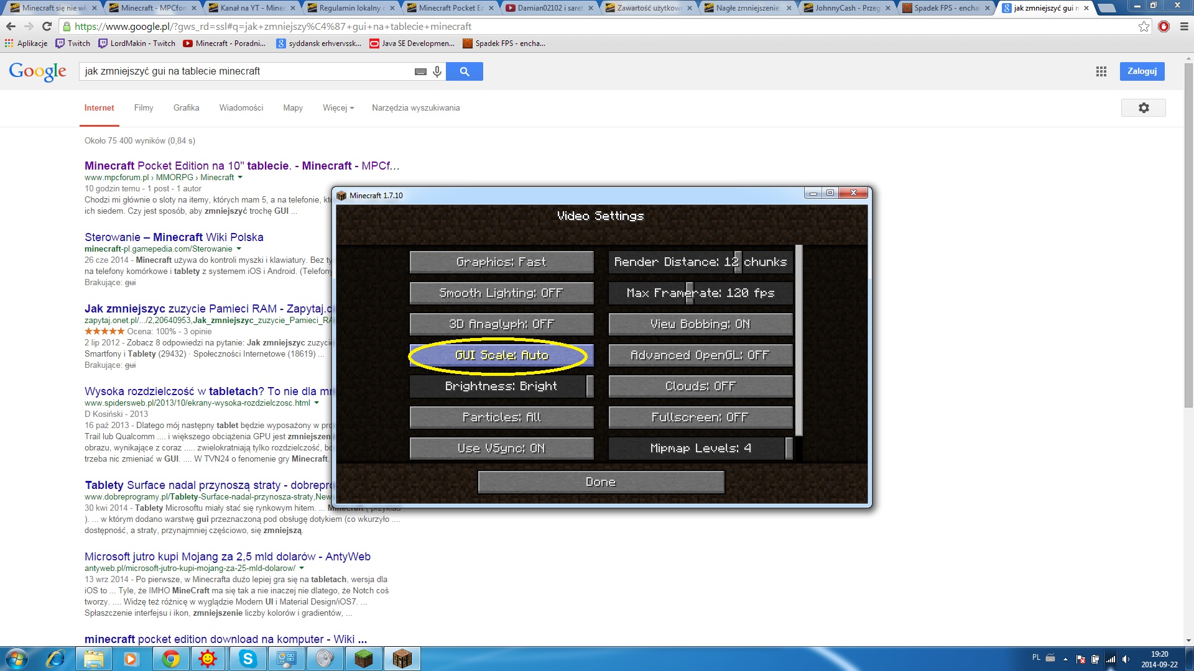Image resolution: width=1194 pixels, height=671 pixels.
Task: Toggle 3D Anaglyph setting
Action: pos(501,324)
